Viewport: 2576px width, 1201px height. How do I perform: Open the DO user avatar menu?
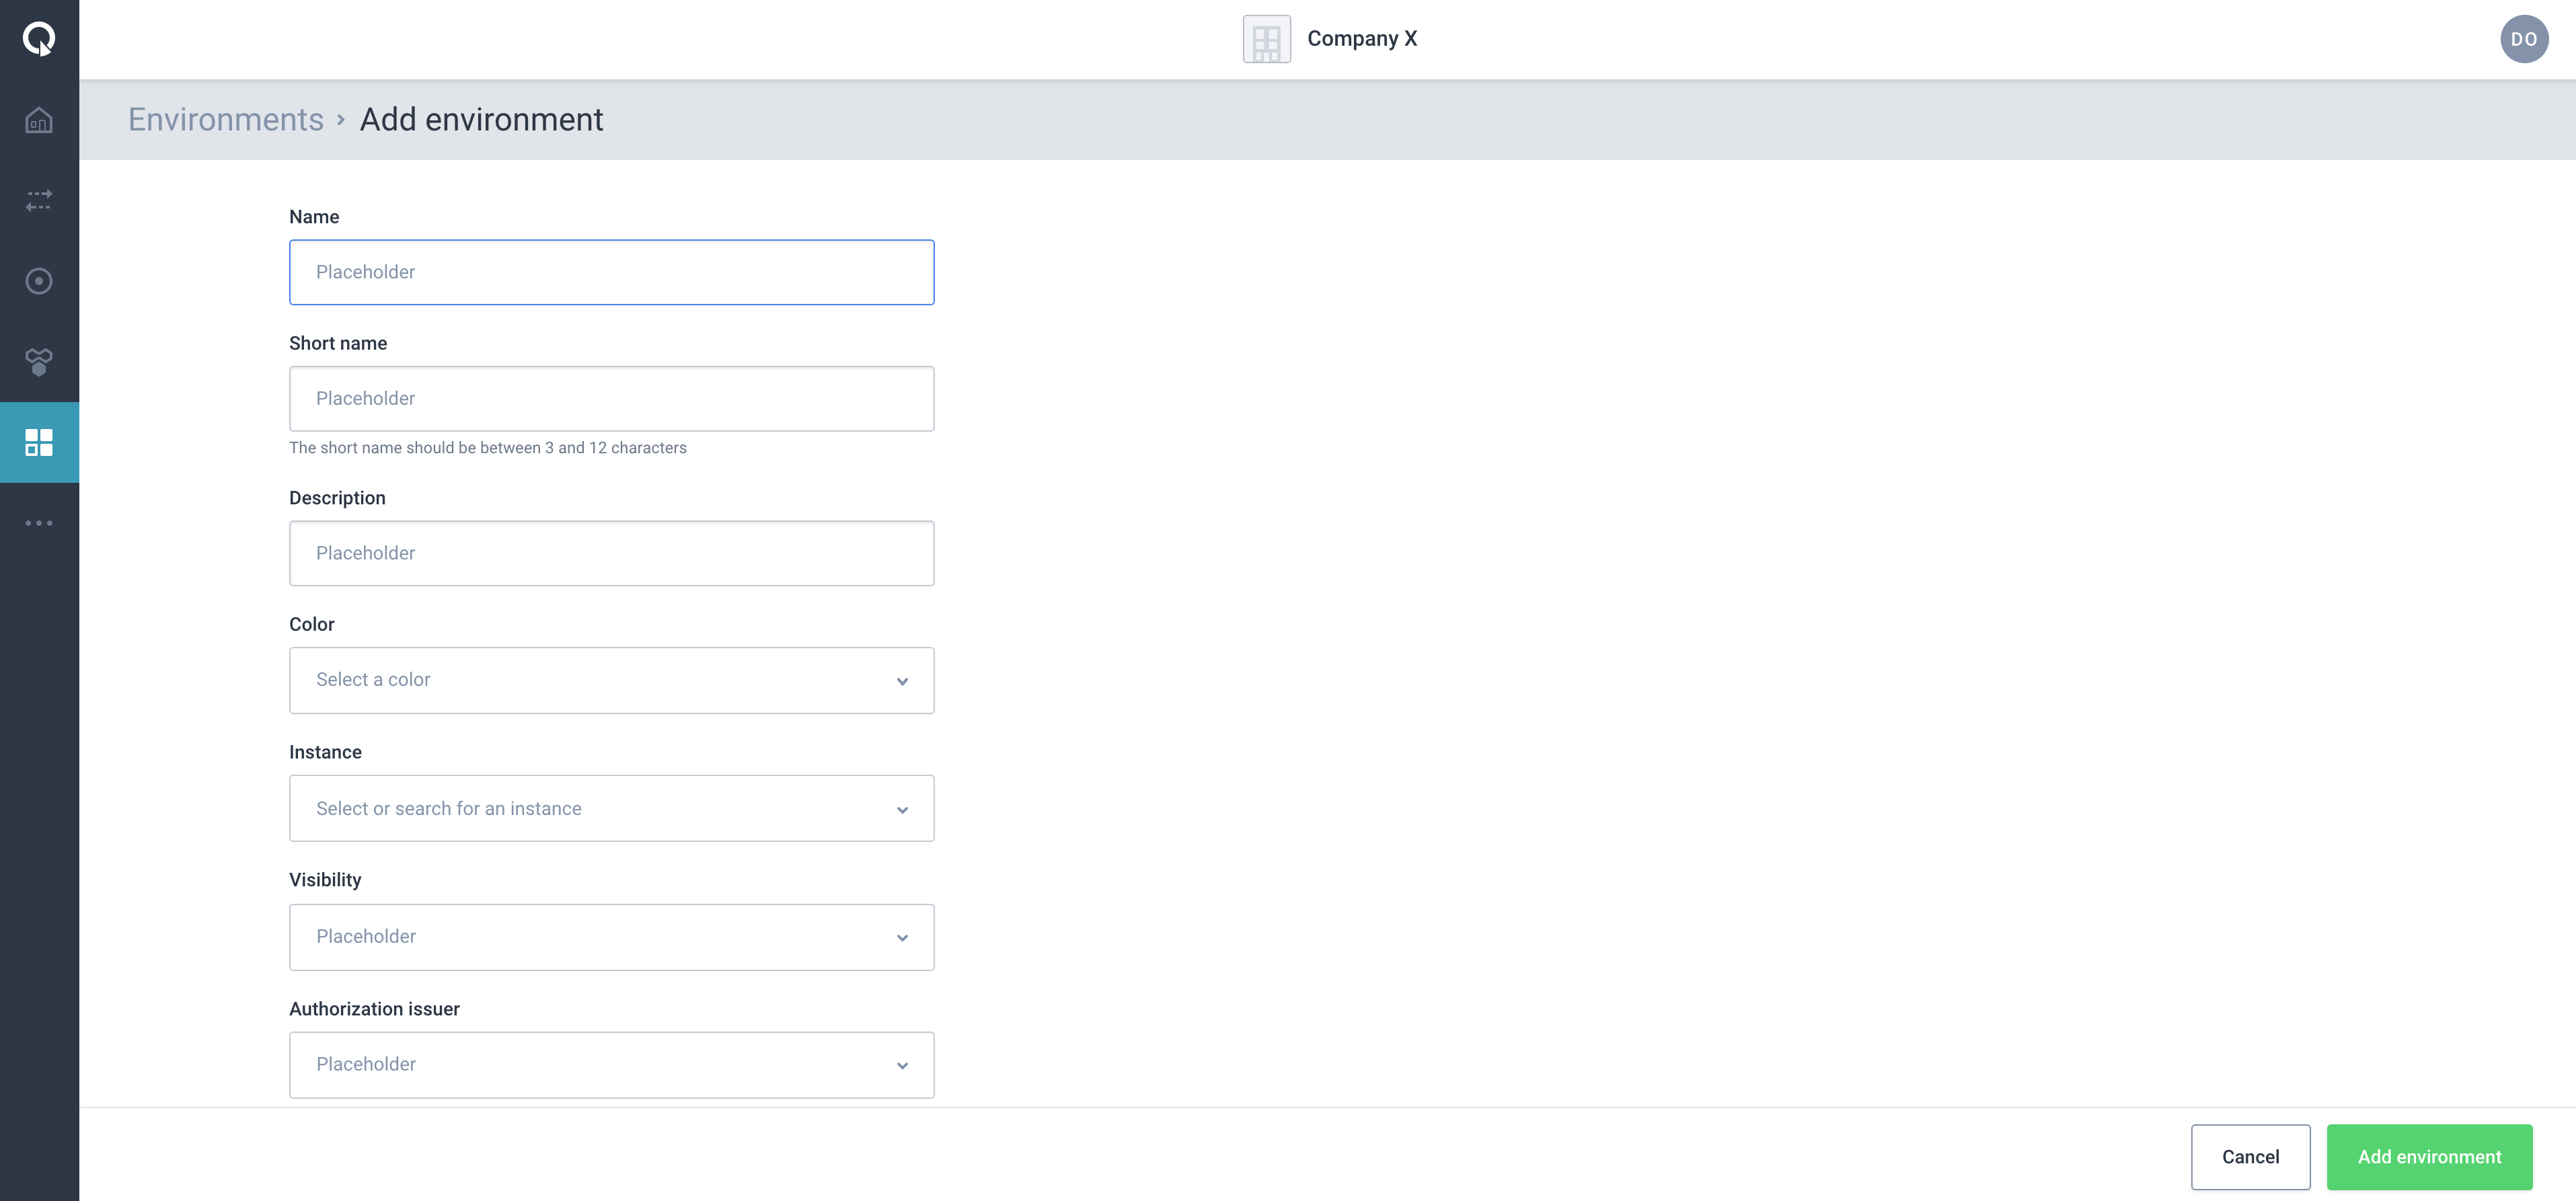[x=2524, y=39]
